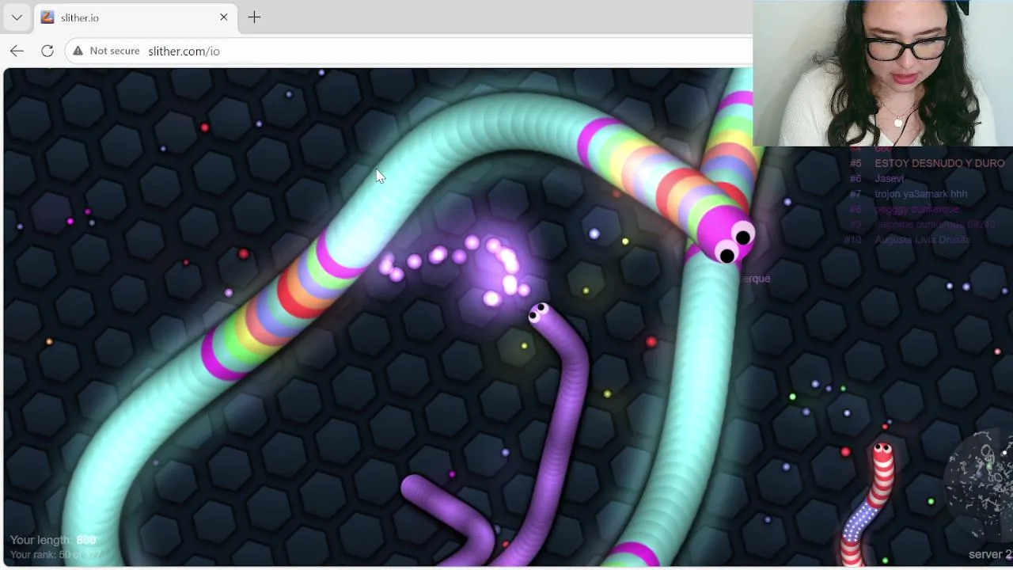Click the Your length score text
The height and width of the screenshot is (570, 1013).
pos(53,540)
